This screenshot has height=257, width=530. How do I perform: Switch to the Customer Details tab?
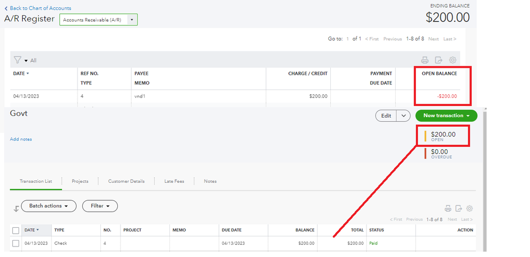tap(126, 181)
